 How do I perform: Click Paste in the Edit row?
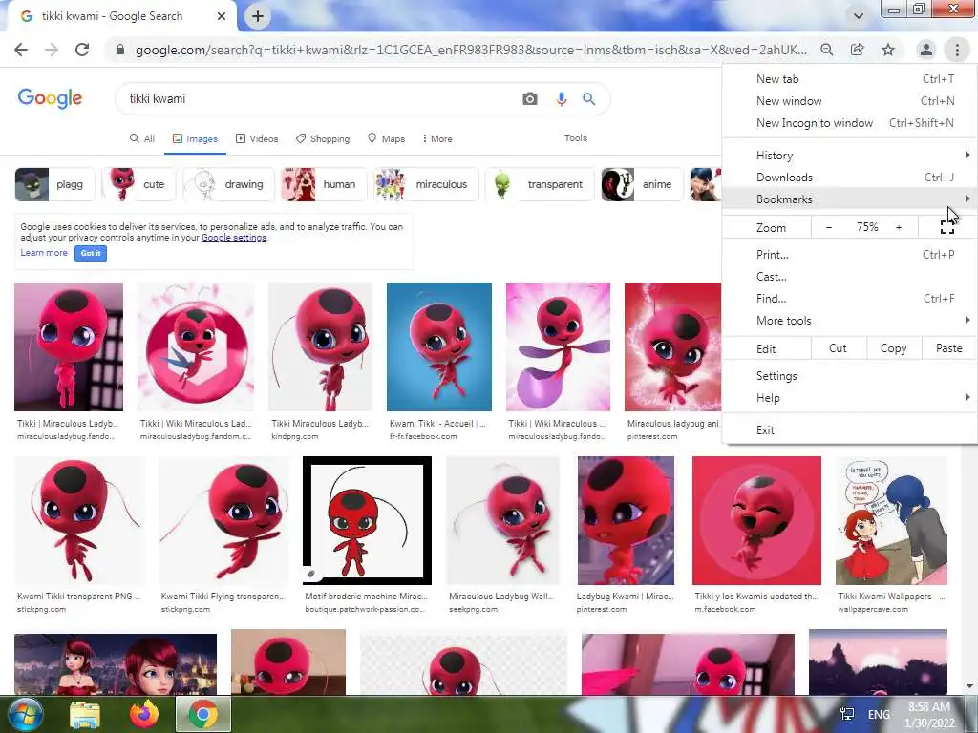[949, 348]
